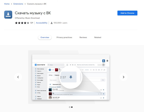Switch to the Privacy practices tab

pyautogui.click(x=64, y=38)
